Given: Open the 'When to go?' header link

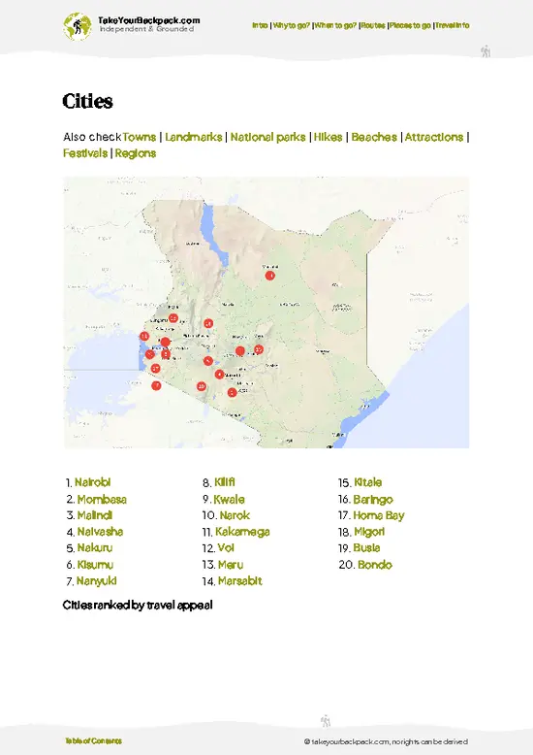Looking at the screenshot, I should [335, 25].
